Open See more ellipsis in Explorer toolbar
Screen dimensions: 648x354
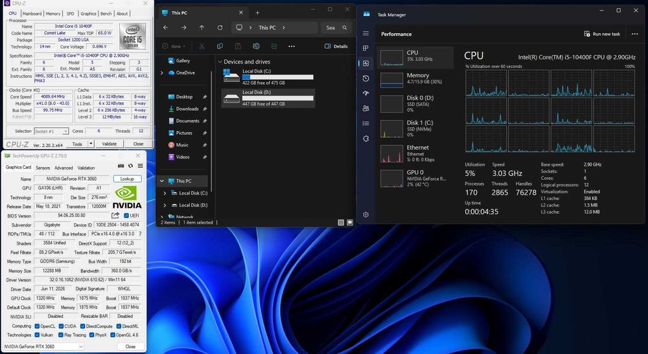(x=292, y=46)
